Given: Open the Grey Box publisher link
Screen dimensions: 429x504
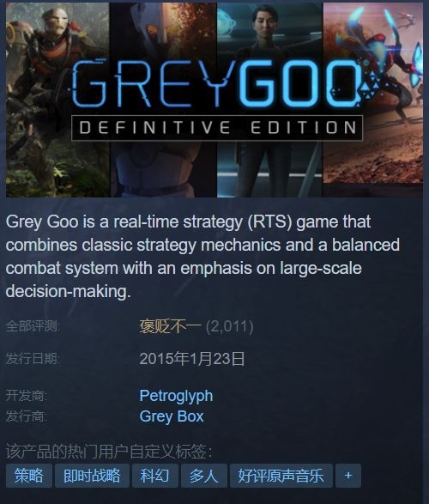Looking at the screenshot, I should pos(172,416).
